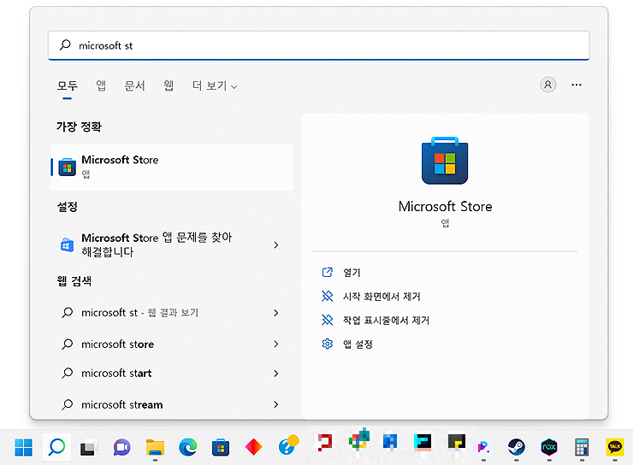This screenshot has width=633, height=465.
Task: Click the red diamond app taskbar icon
Action: 253,447
